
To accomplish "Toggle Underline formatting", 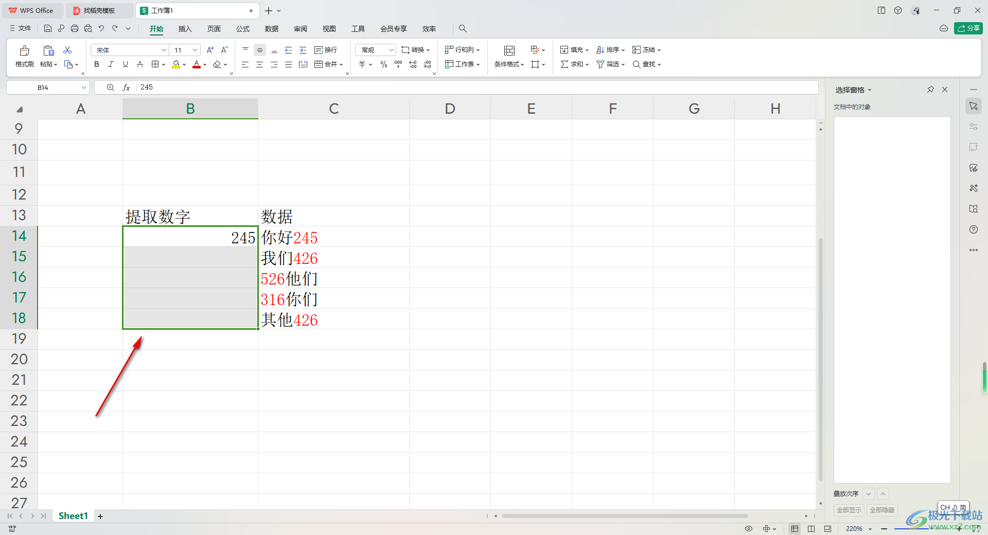I will [126, 64].
